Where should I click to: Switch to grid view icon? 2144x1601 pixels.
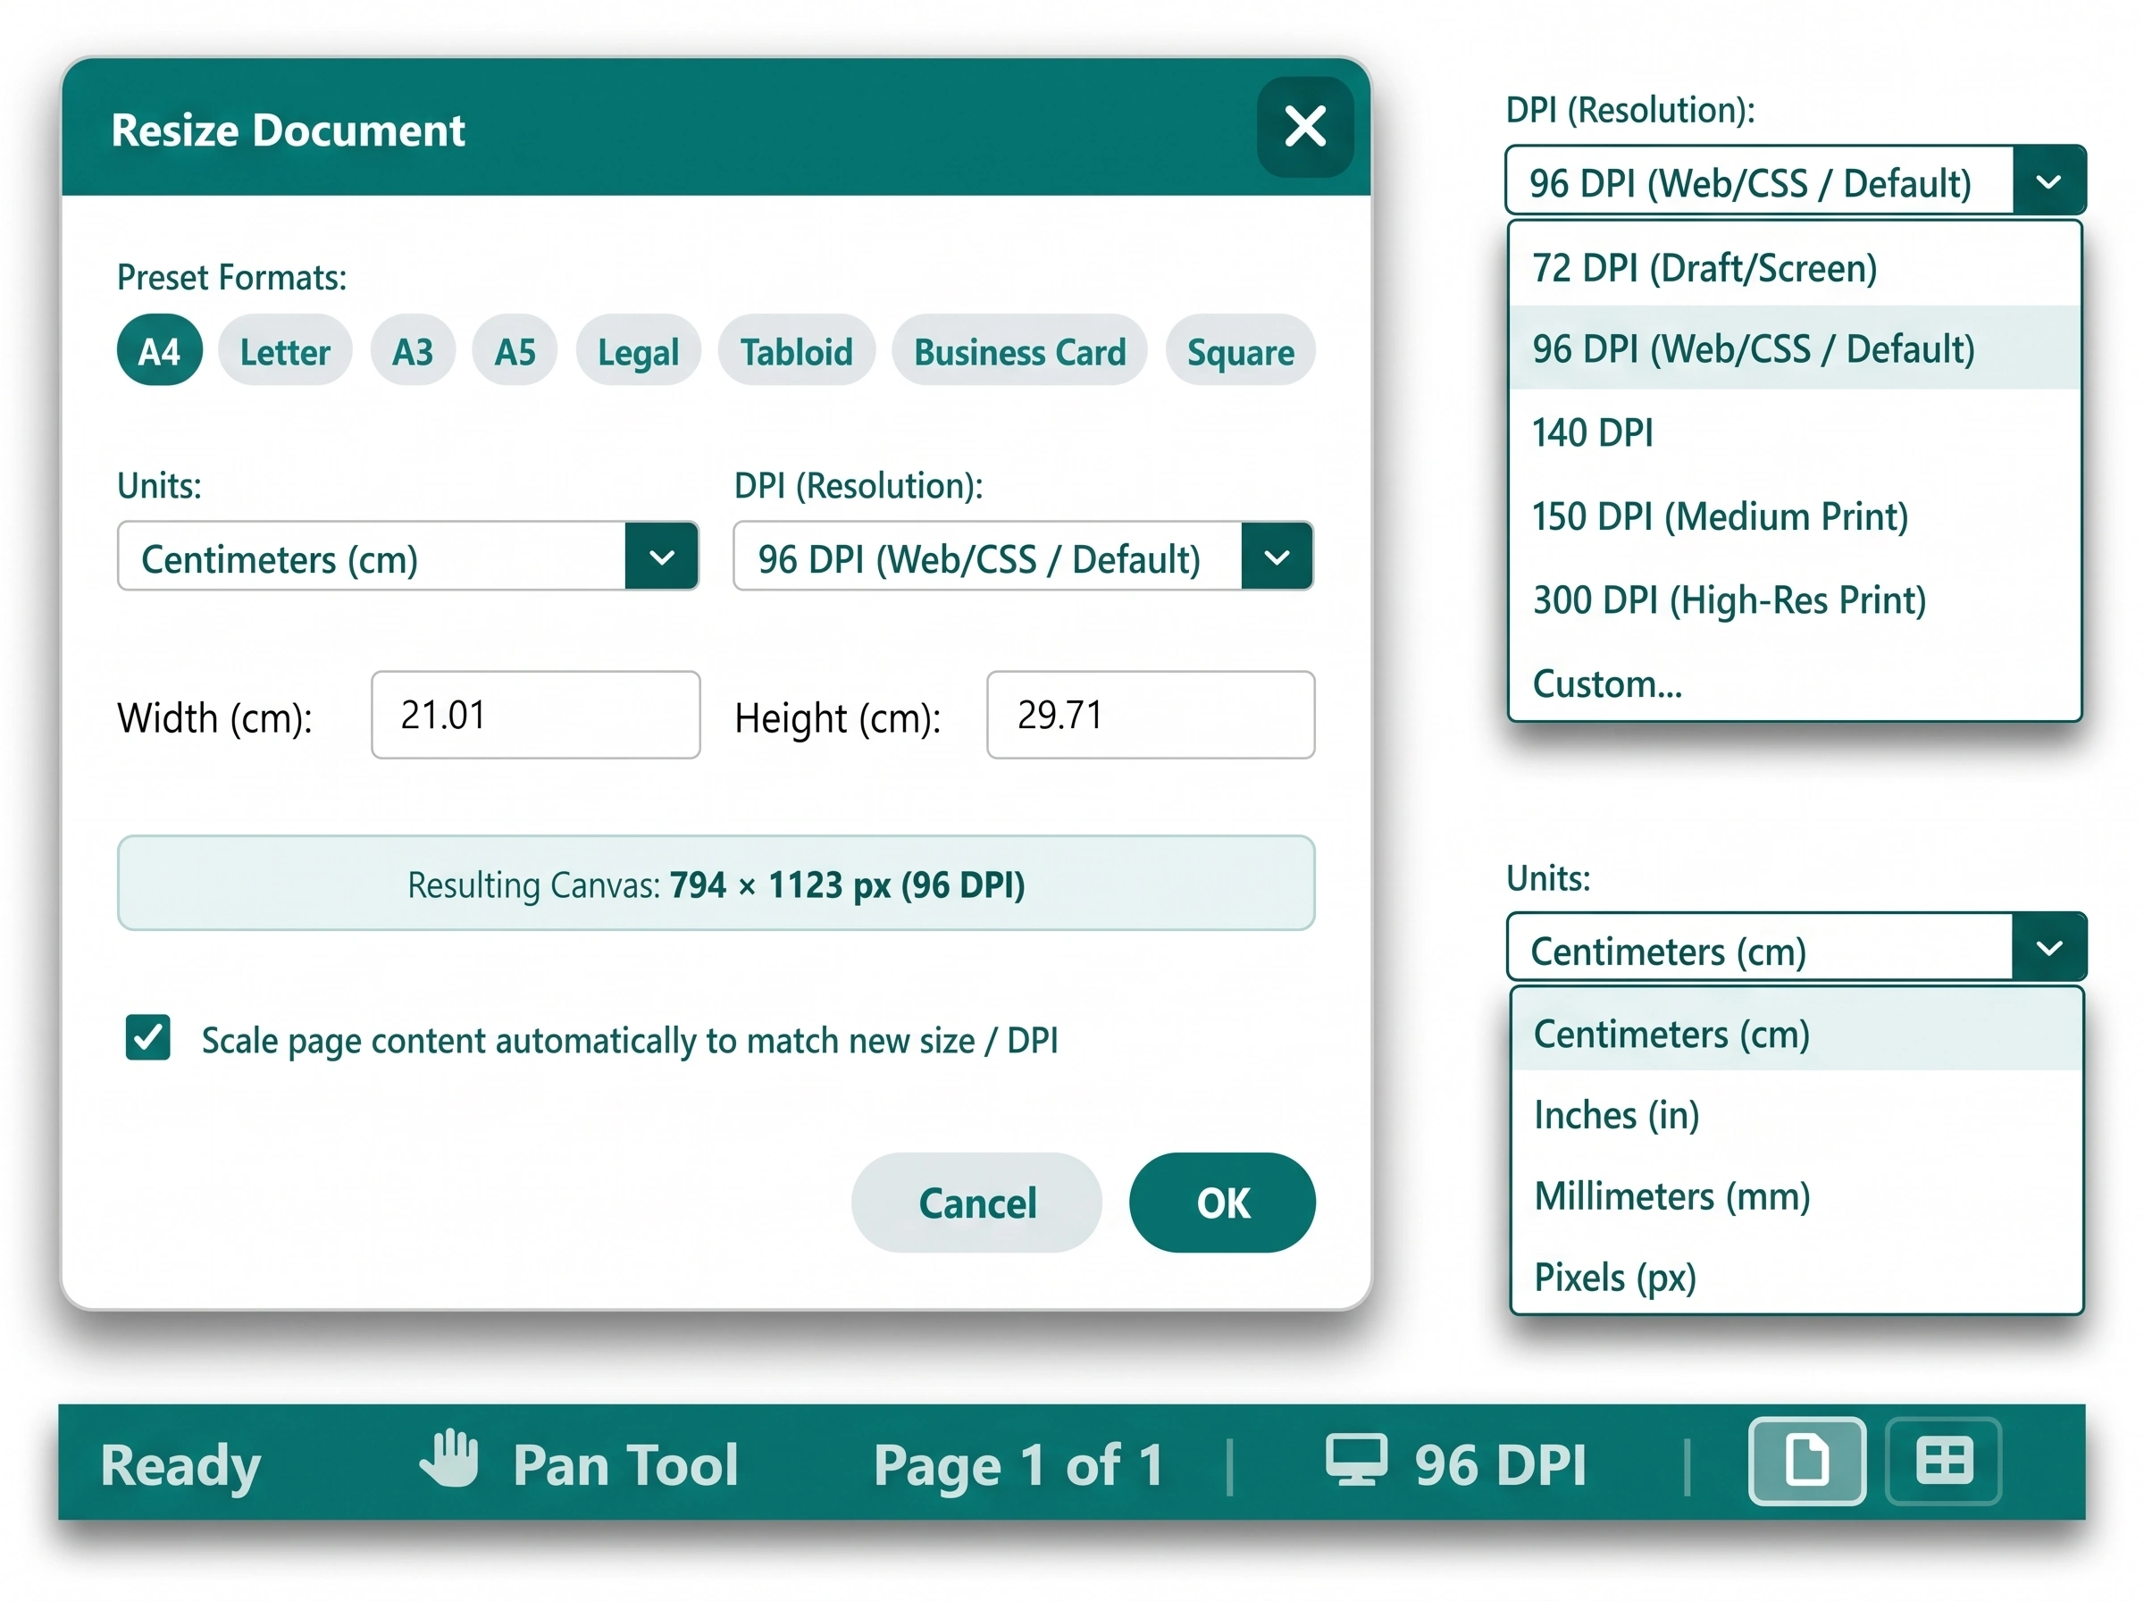[x=1944, y=1462]
